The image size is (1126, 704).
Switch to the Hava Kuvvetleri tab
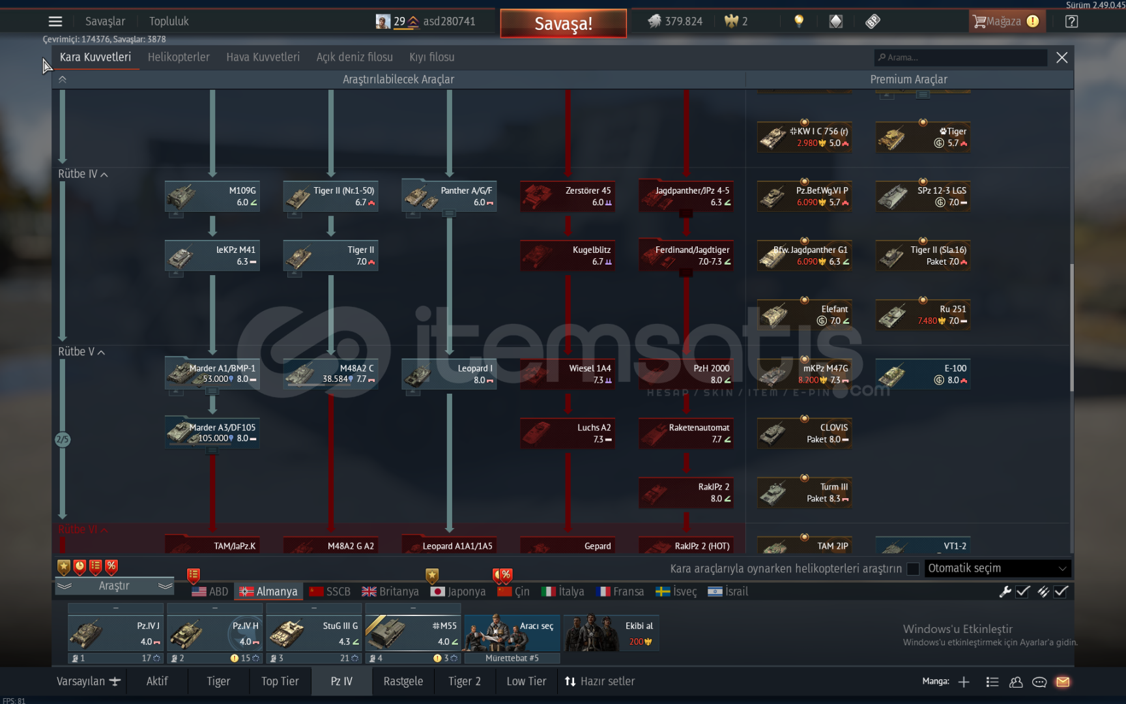point(263,57)
